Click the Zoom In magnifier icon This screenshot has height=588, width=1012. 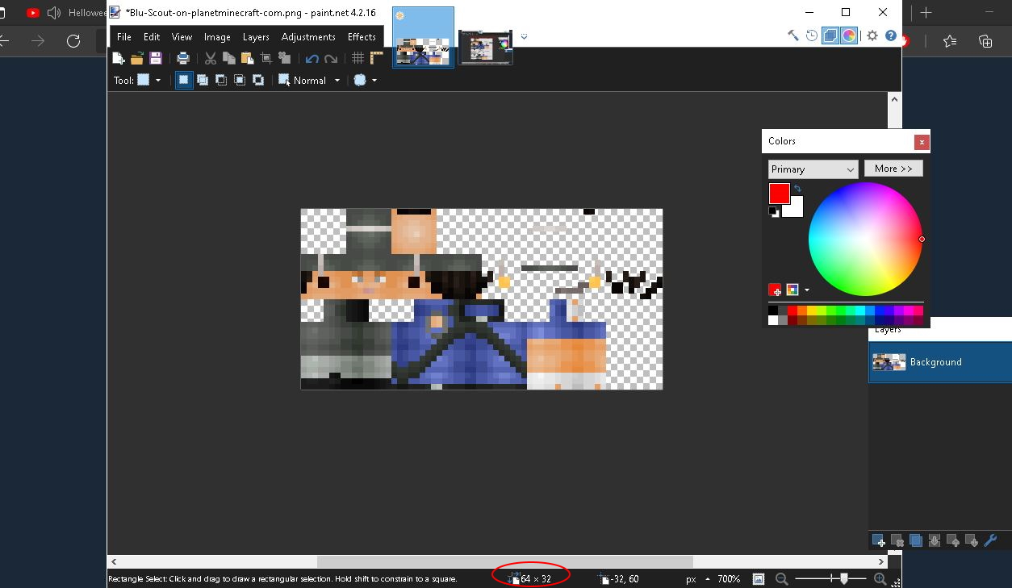[x=880, y=579]
